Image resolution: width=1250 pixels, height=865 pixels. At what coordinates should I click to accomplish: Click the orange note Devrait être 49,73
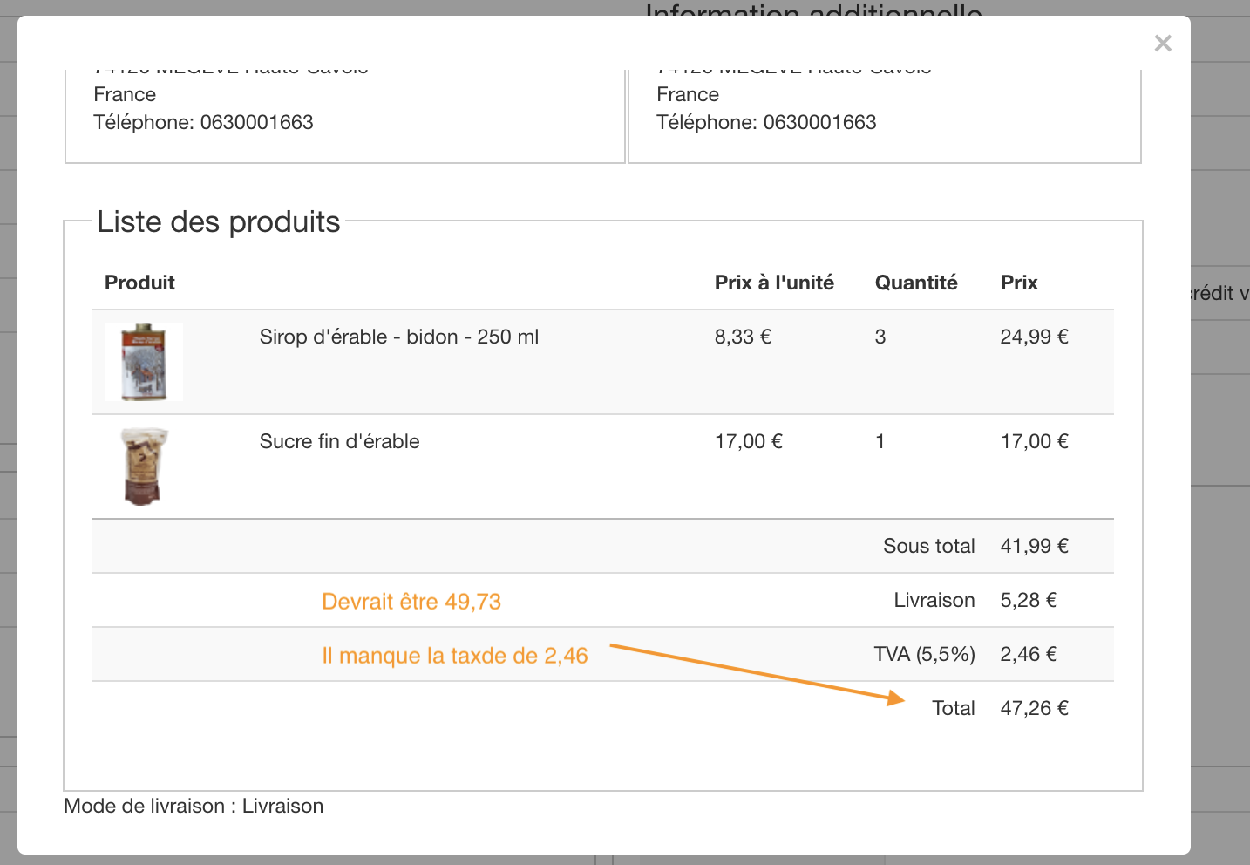411,603
